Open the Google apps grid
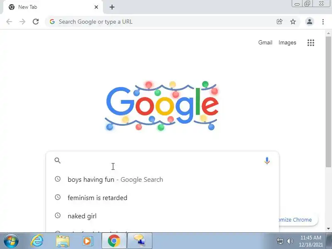The image size is (332, 249). pos(310,43)
